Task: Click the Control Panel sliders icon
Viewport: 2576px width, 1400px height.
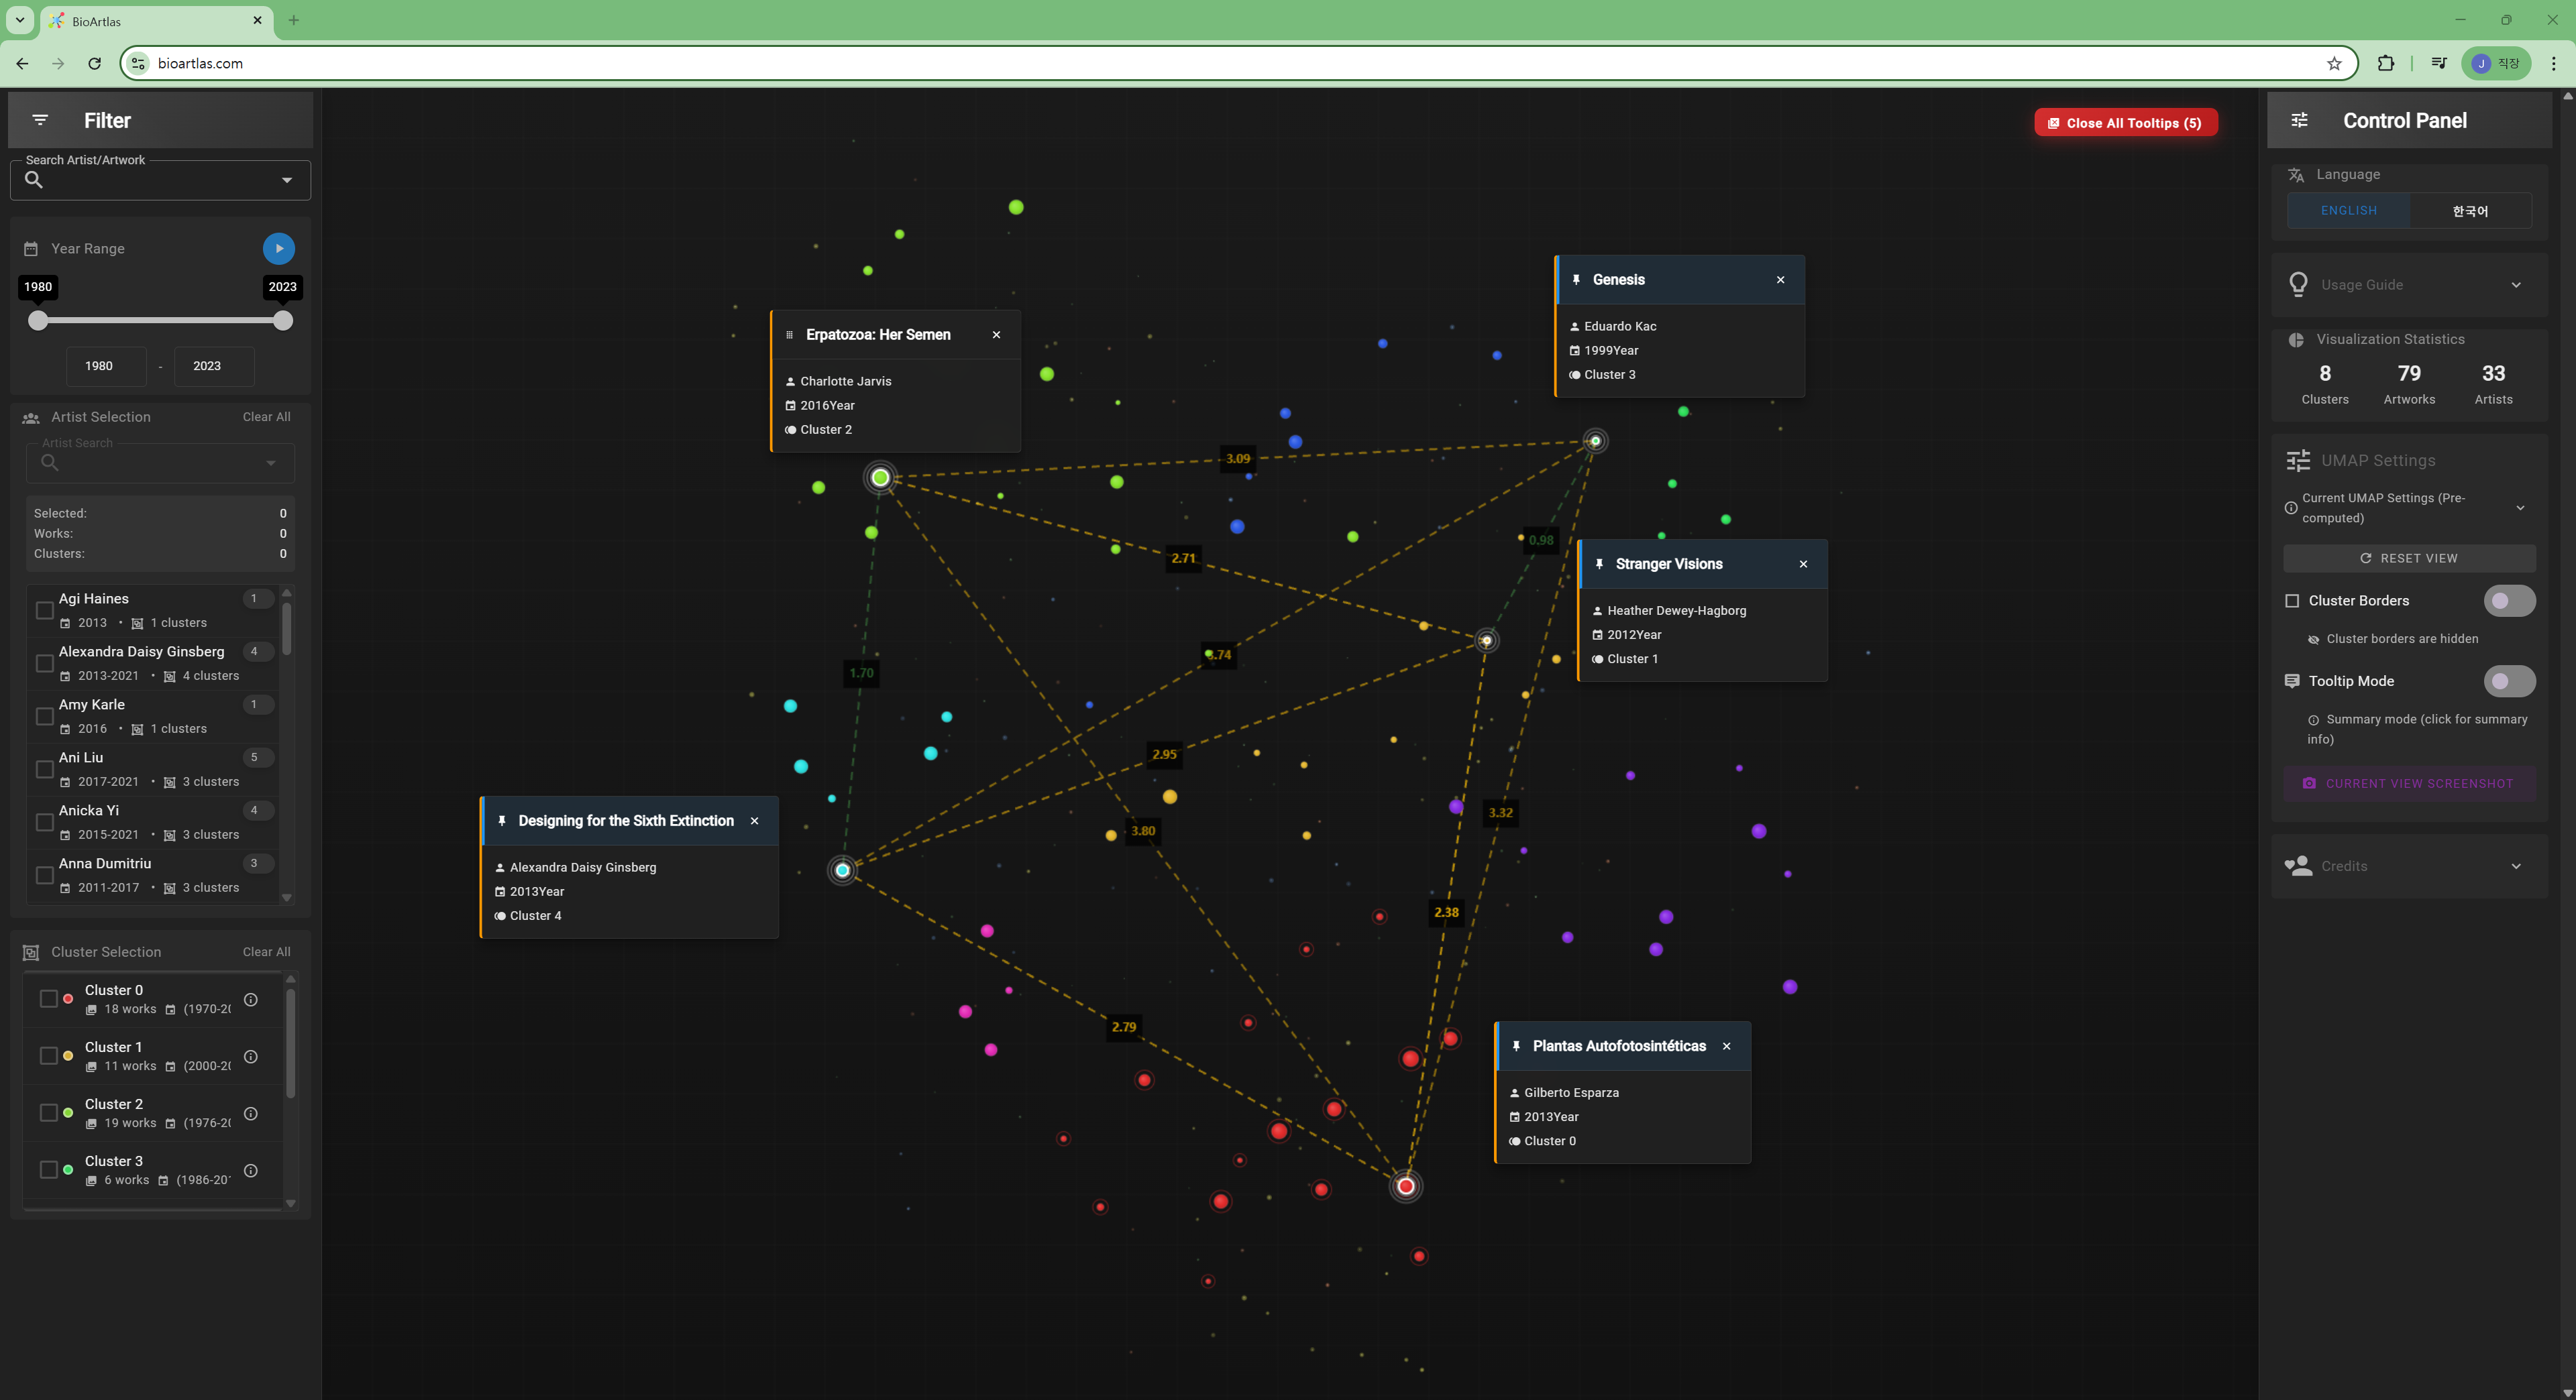Action: tap(2299, 120)
